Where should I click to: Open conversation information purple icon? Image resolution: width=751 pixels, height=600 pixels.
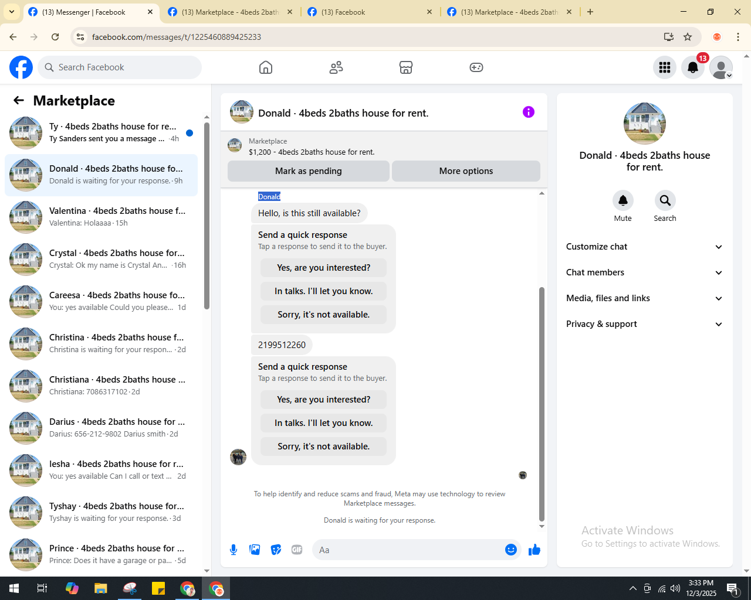(529, 112)
